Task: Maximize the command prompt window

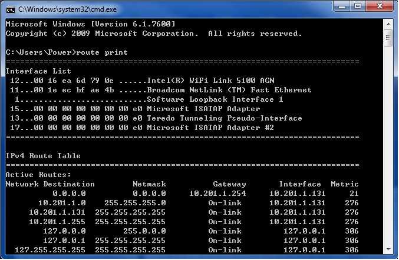Action: click(358, 8)
